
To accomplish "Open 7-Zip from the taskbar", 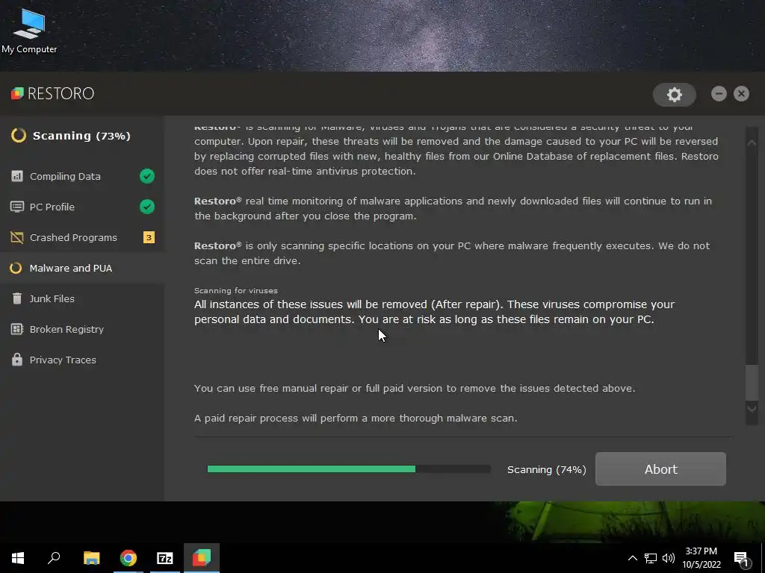I will point(165,558).
